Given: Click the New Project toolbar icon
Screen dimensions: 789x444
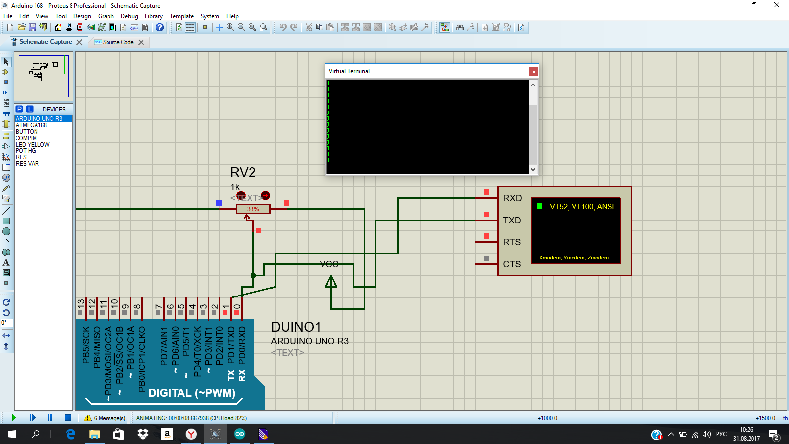Looking at the screenshot, I should (x=11, y=27).
